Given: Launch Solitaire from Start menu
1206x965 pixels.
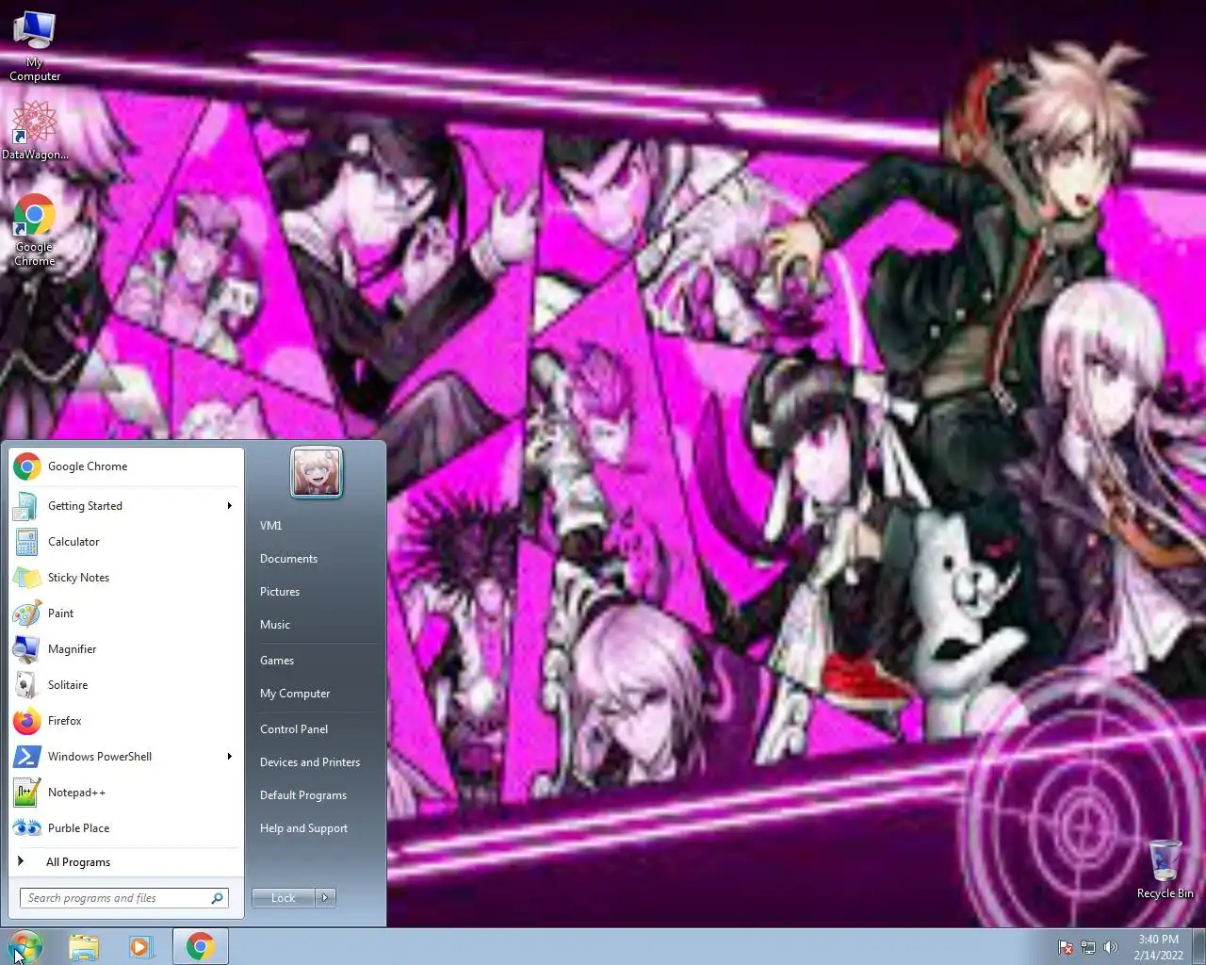Looking at the screenshot, I should tap(126, 685).
